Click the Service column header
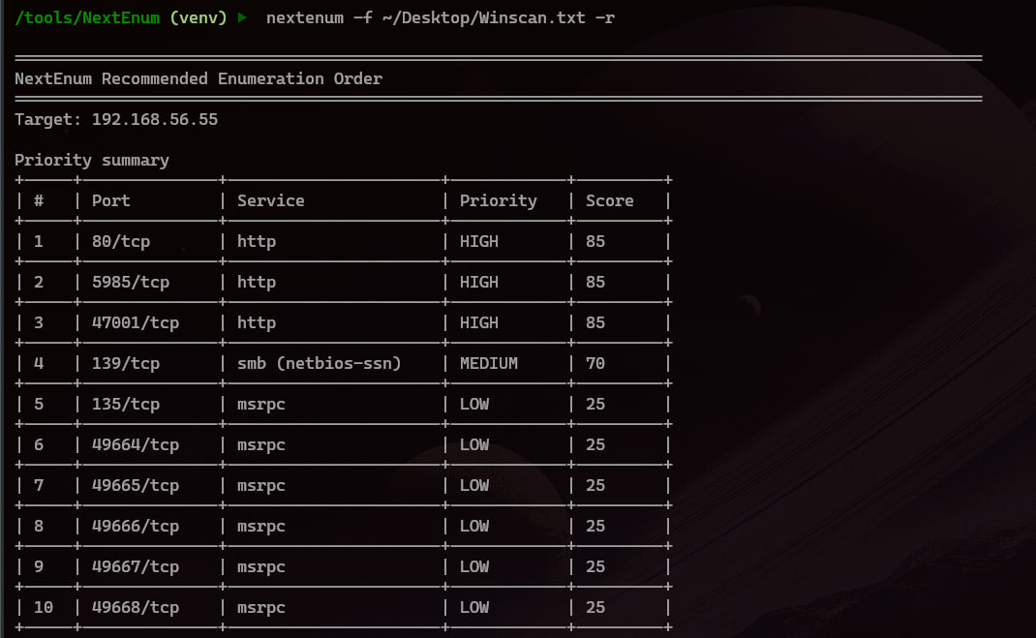This screenshot has width=1036, height=638. [x=271, y=200]
